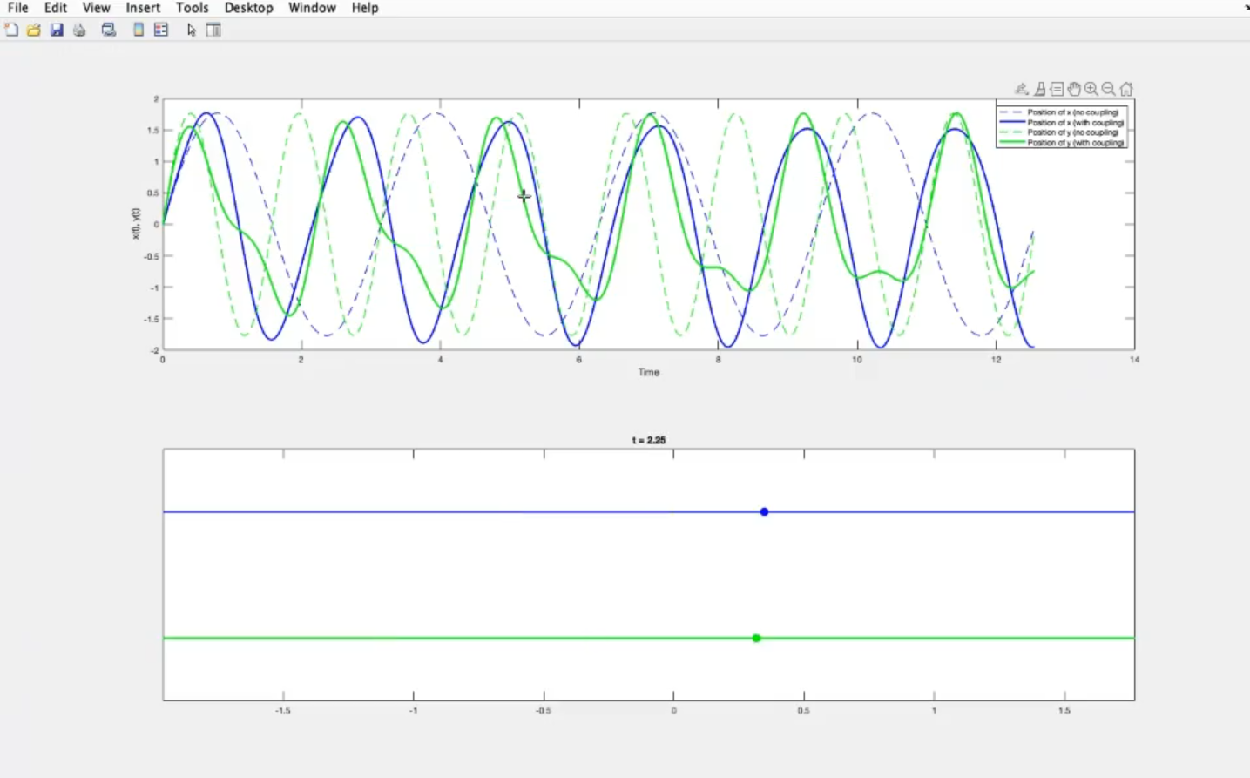Screen dimensions: 1250x778
Task: Expand the Tools menu
Action: click(192, 8)
